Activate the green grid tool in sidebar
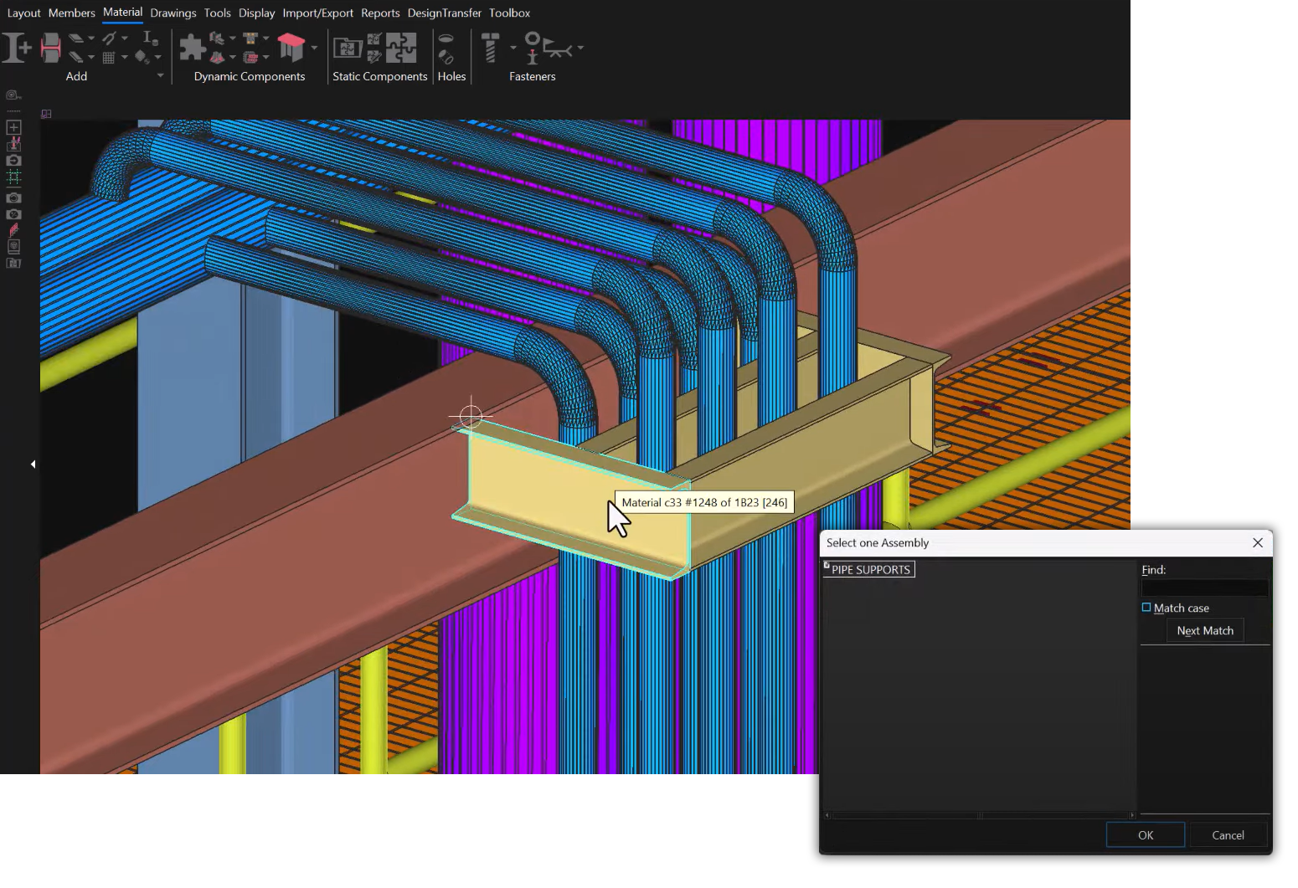The image size is (1298, 888). tap(13, 177)
